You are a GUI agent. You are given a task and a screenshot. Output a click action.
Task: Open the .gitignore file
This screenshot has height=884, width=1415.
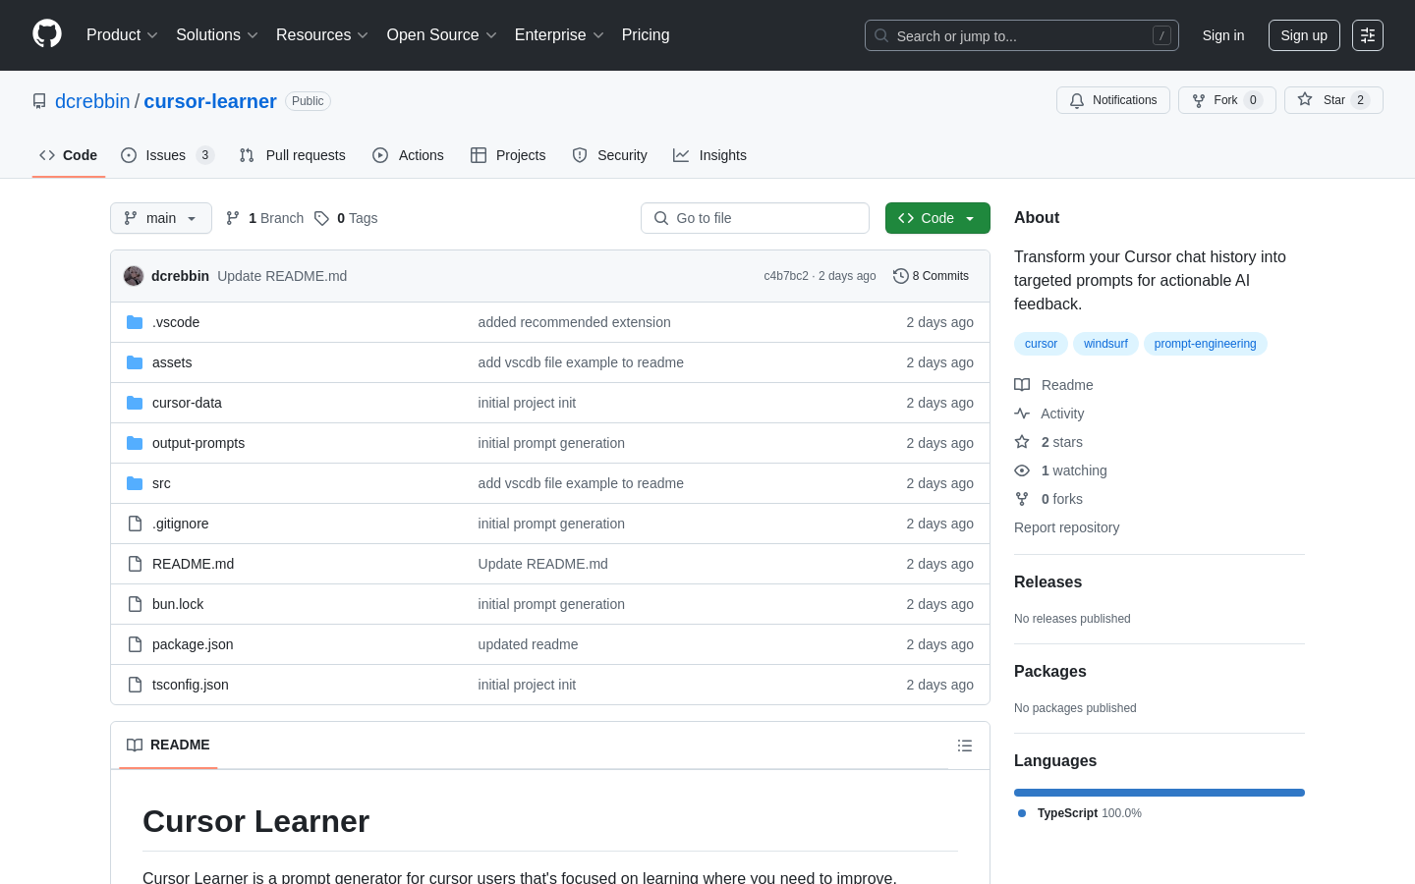pos(181,524)
